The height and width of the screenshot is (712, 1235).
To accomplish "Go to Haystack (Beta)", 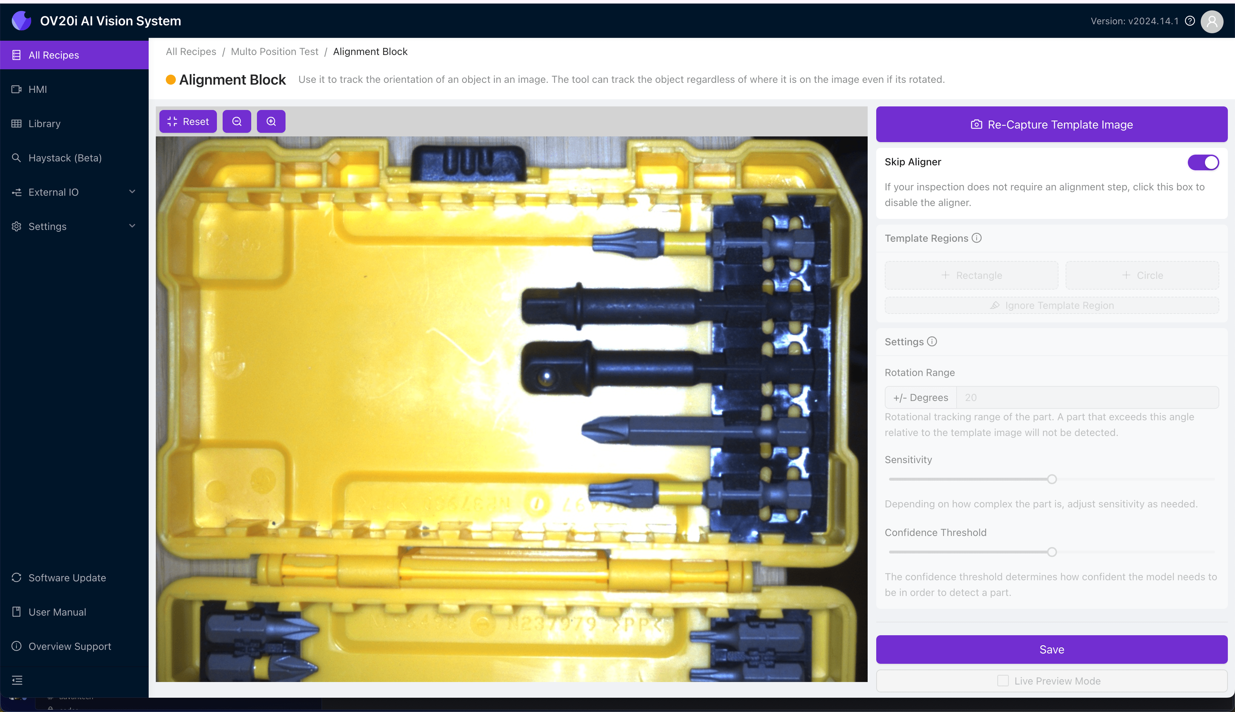I will pyautogui.click(x=65, y=158).
